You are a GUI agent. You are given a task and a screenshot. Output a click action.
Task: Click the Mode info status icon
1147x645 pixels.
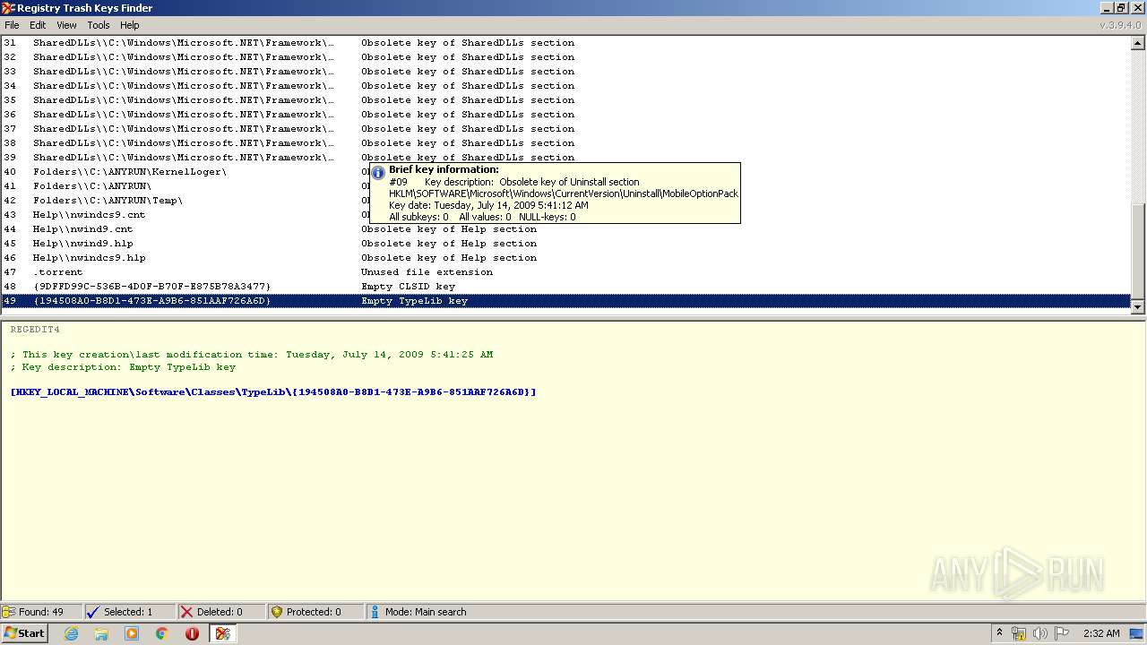tap(375, 612)
